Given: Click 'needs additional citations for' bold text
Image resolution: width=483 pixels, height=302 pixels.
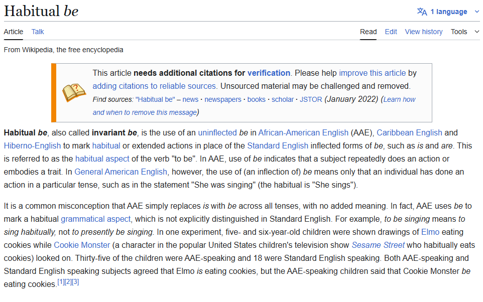Looking at the screenshot, I should coord(189,73).
